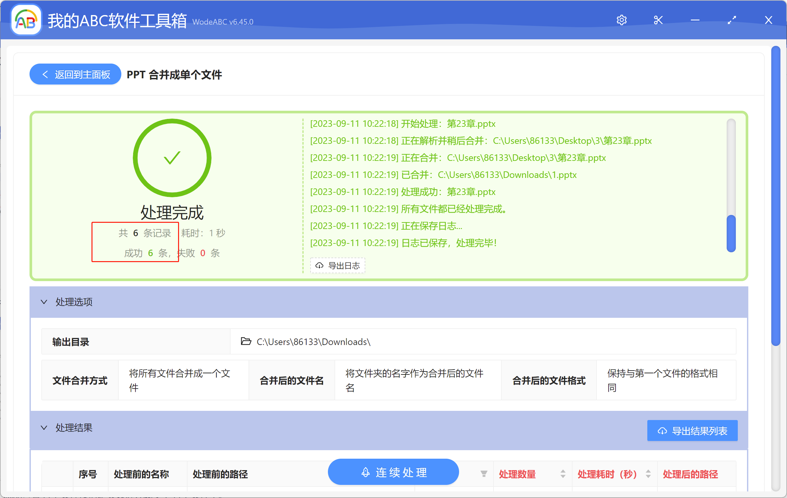Click the output directory folder icon
This screenshot has height=498, width=787.
pyautogui.click(x=246, y=341)
